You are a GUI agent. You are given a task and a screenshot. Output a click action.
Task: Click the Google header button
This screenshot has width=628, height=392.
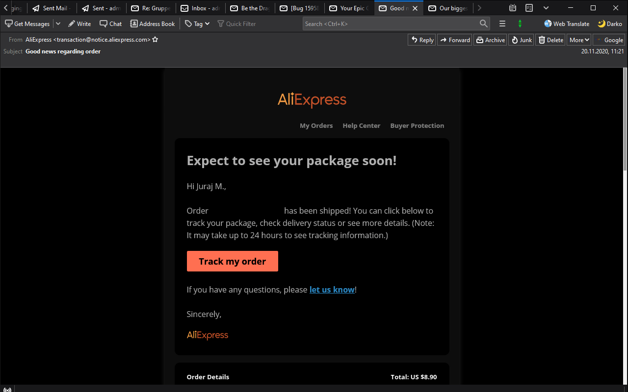click(609, 40)
